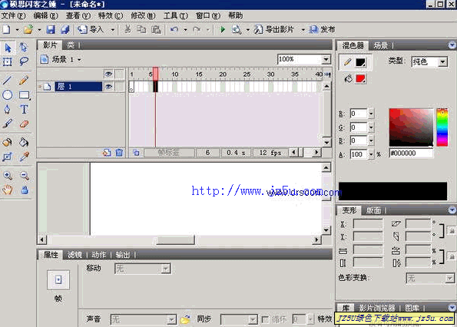
Task: Click the open folder toolbar icon
Action: (28, 29)
